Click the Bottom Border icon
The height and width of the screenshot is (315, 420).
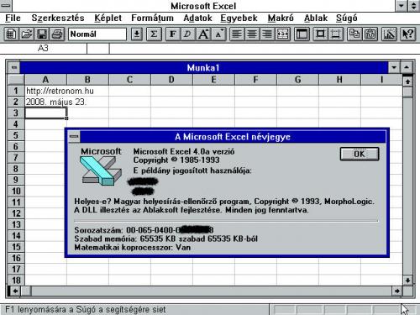pyautogui.click(x=336, y=34)
